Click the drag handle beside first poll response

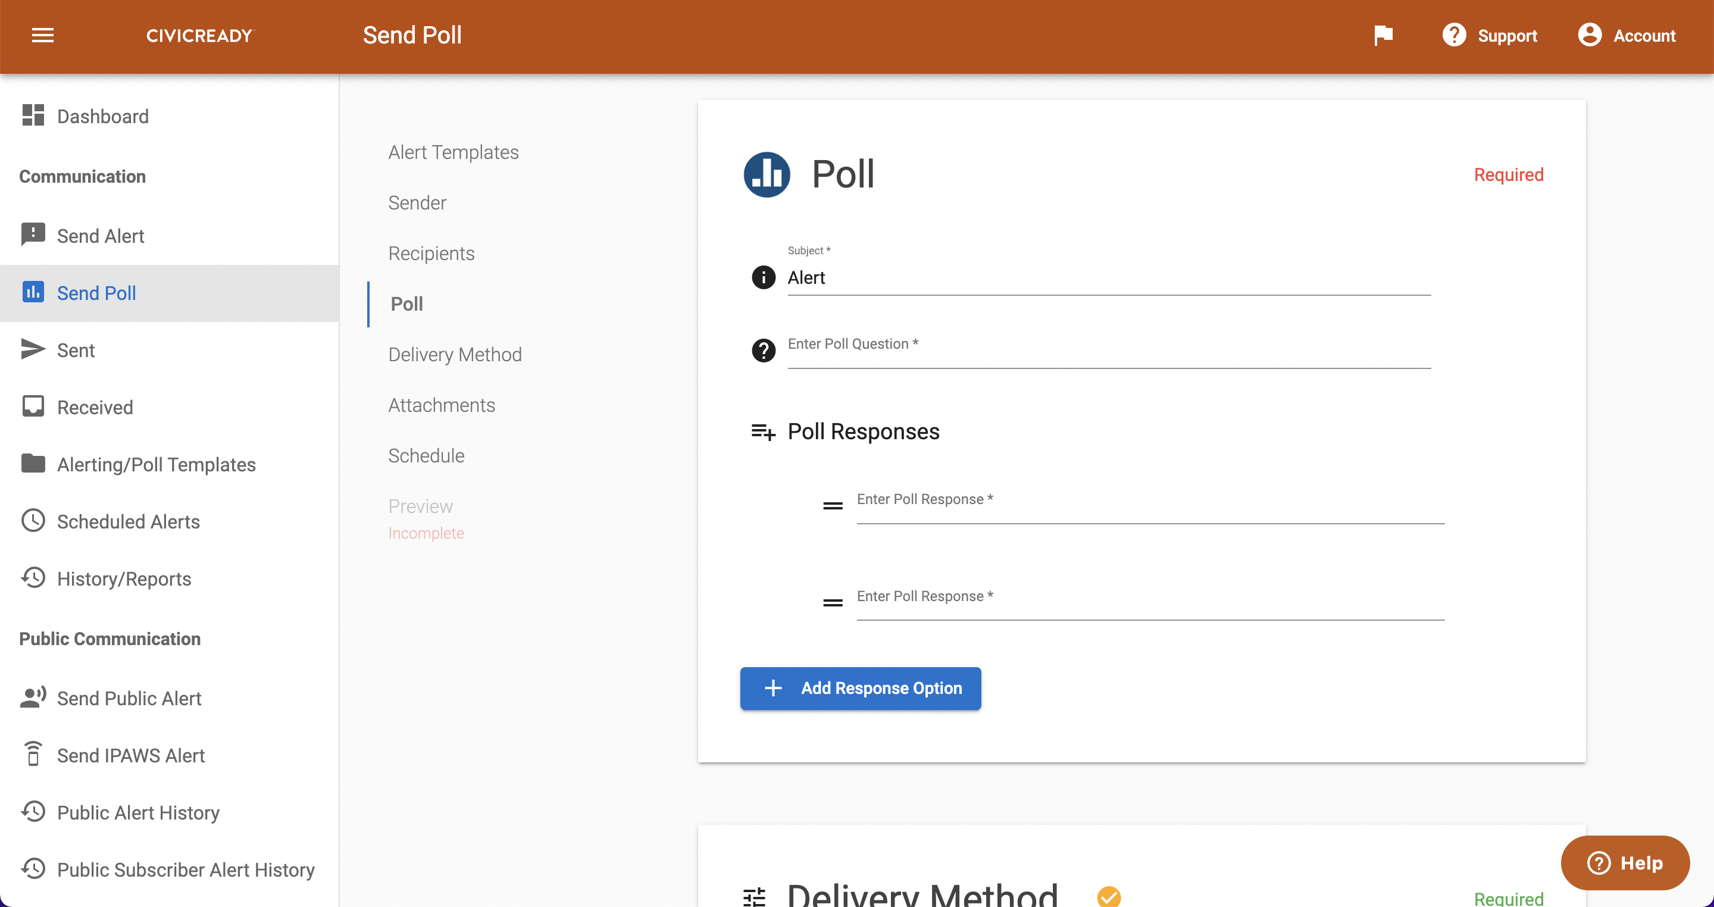[x=832, y=506]
